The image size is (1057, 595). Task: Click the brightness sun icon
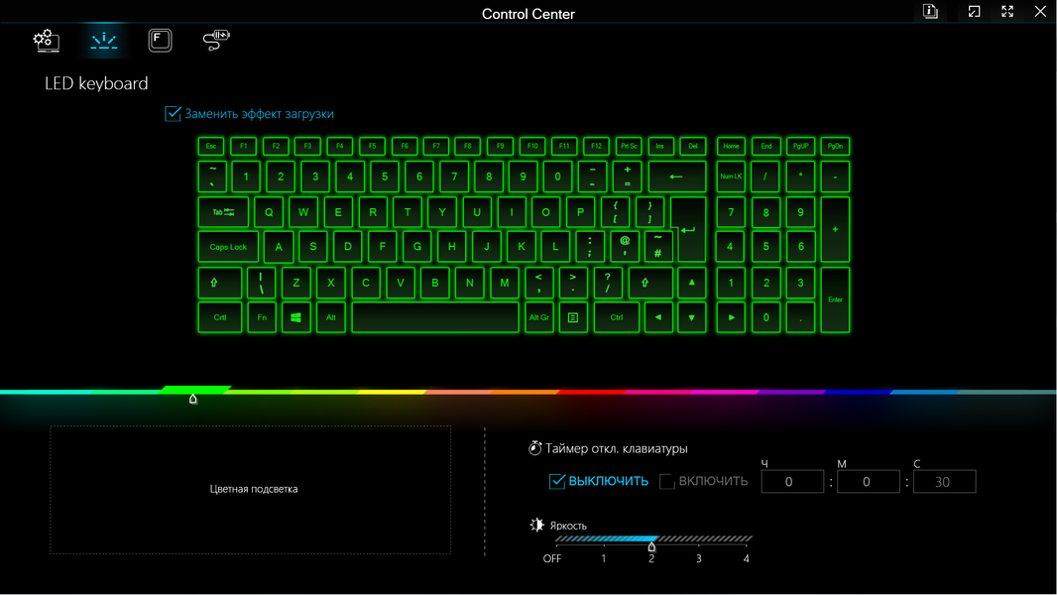pyautogui.click(x=537, y=525)
